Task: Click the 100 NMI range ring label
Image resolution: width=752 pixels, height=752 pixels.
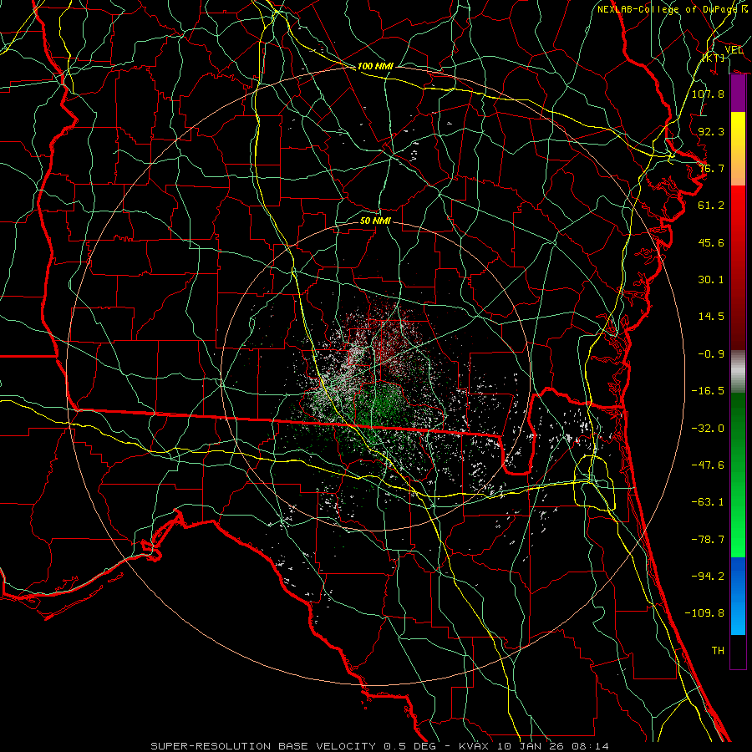Action: pos(375,66)
